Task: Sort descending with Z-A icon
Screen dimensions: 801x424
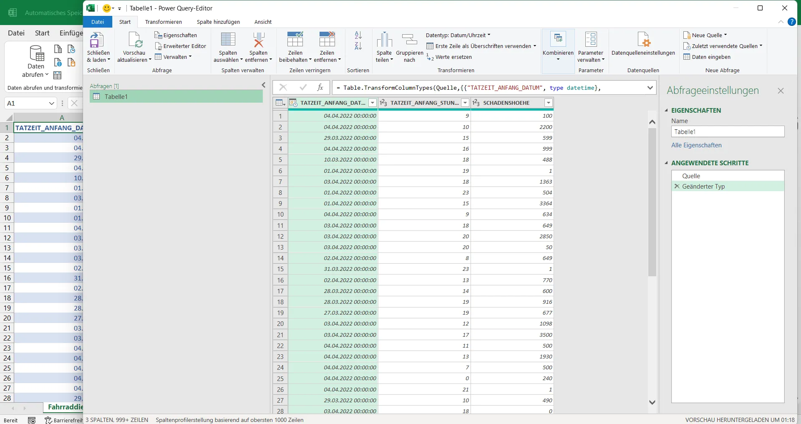Action: tap(358, 46)
